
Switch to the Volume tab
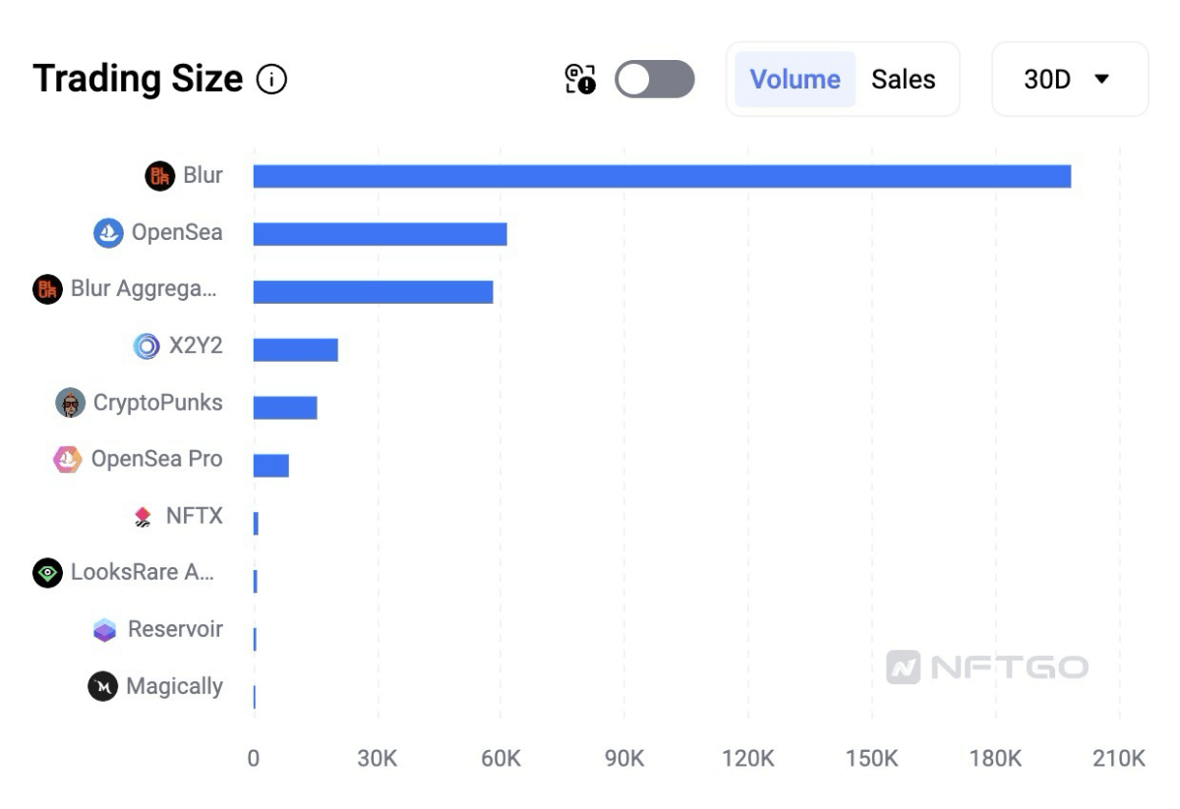[796, 79]
